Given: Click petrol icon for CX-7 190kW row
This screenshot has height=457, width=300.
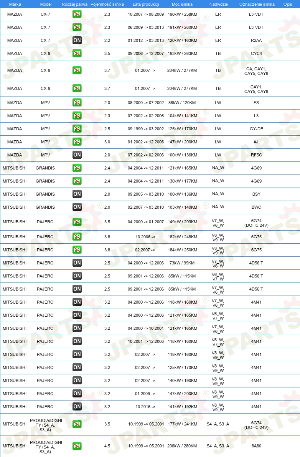Looking at the screenshot, I should [77, 14].
